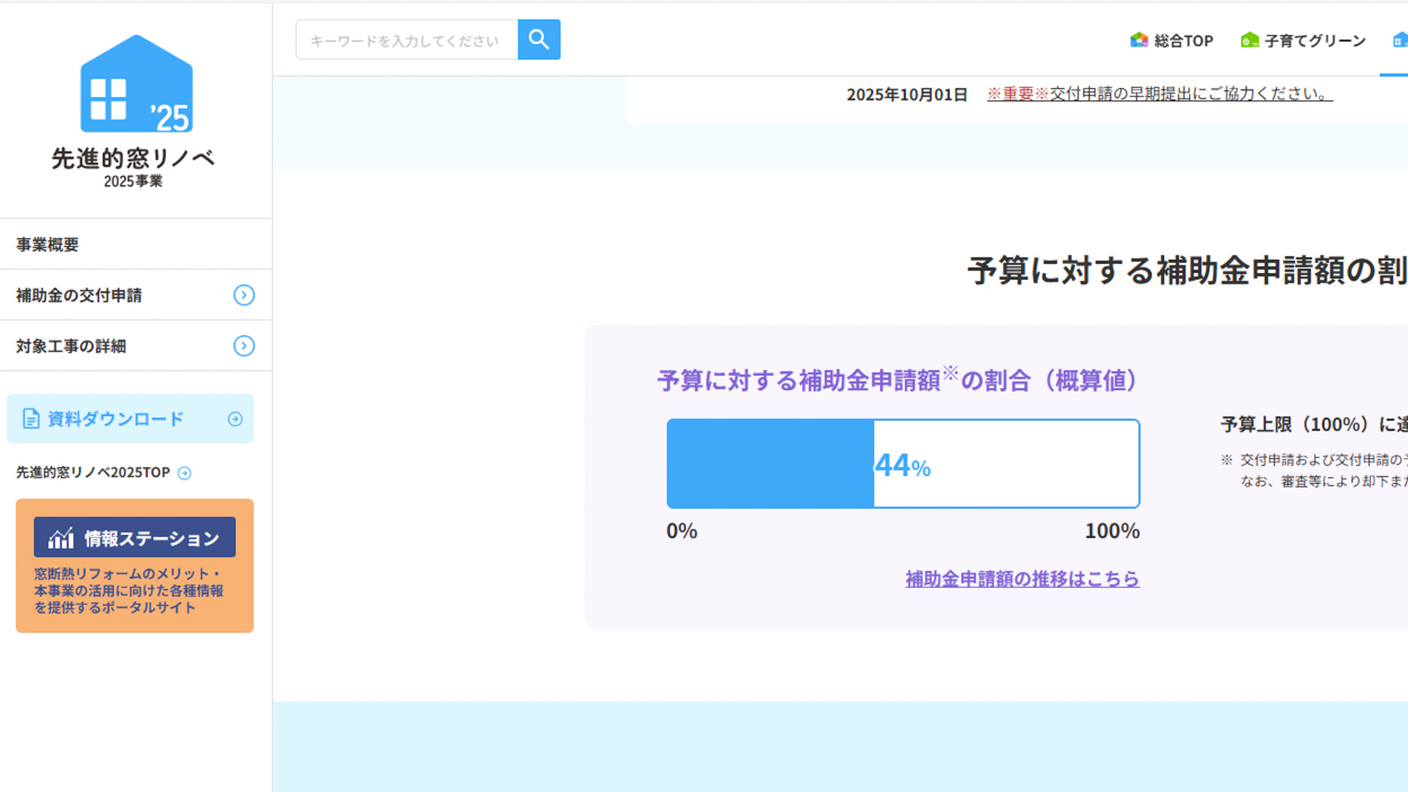Click the 44% budget progress bar
Screen dimensions: 1408x792
click(x=903, y=464)
